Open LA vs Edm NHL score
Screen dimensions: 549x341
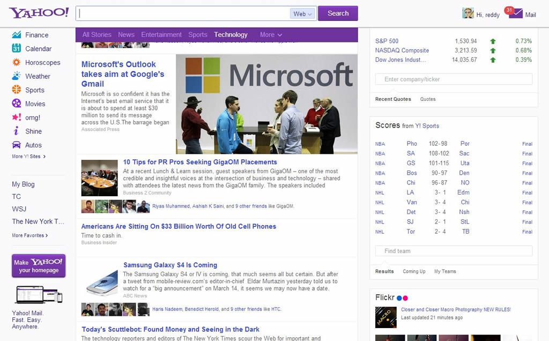tap(454, 192)
